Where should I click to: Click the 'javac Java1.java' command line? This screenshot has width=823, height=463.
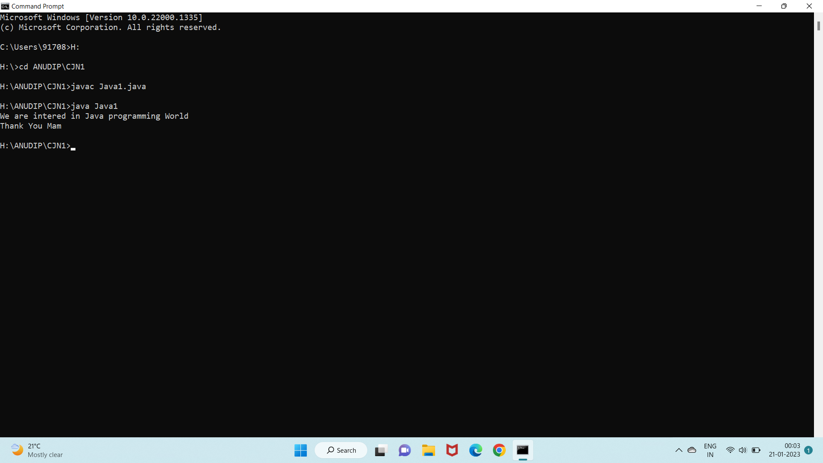pyautogui.click(x=73, y=87)
